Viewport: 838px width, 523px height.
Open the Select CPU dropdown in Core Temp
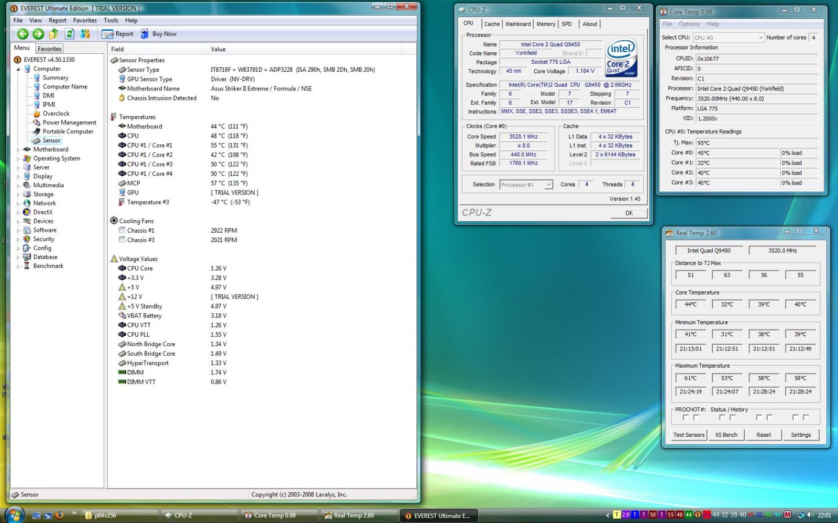tap(760, 38)
